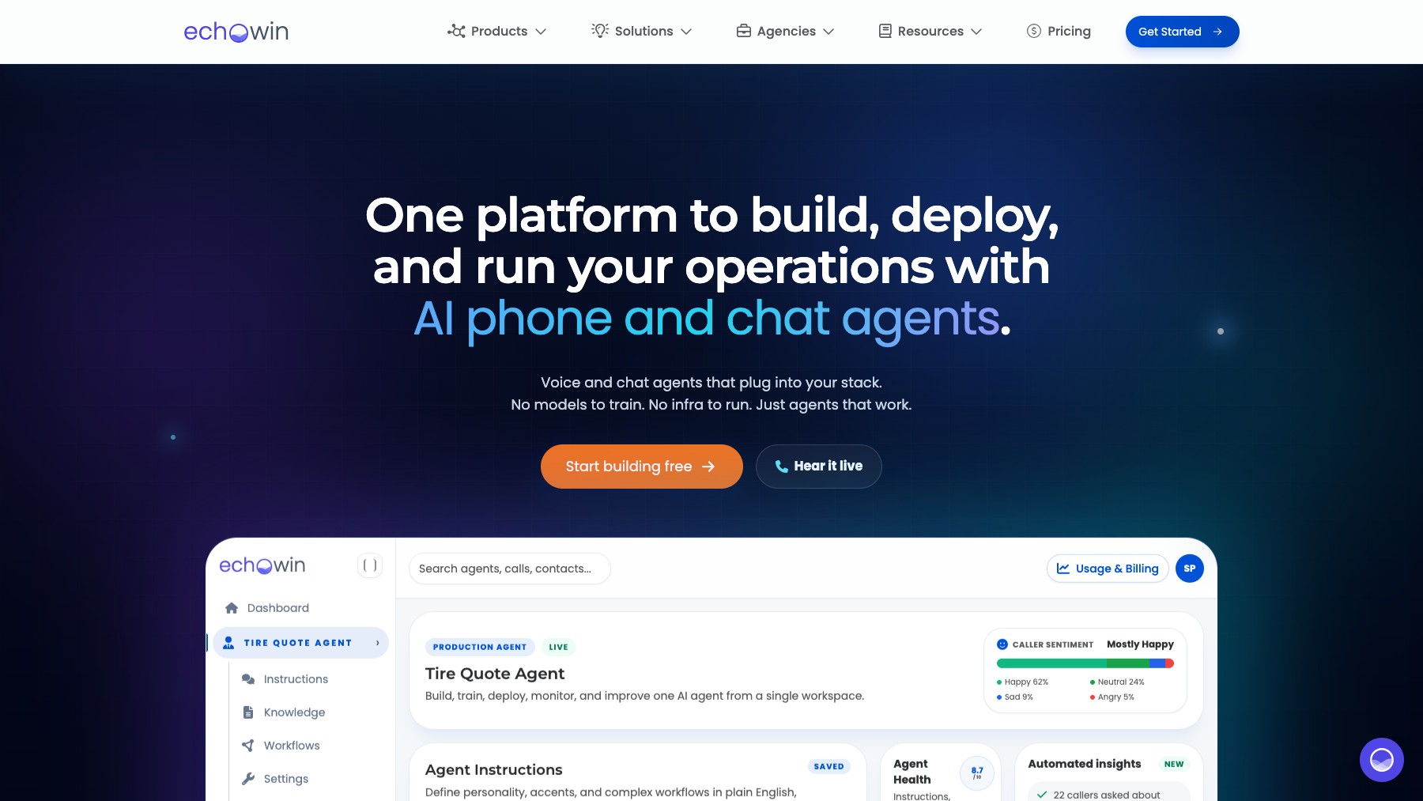Click the Instructions chat bubbles icon
The height and width of the screenshot is (801, 1423).
[x=248, y=679]
